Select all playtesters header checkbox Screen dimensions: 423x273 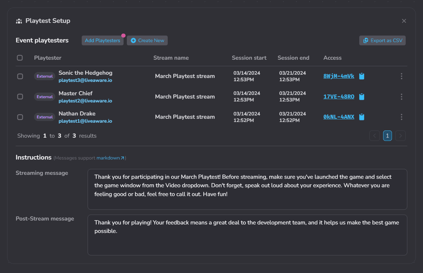coord(20,58)
